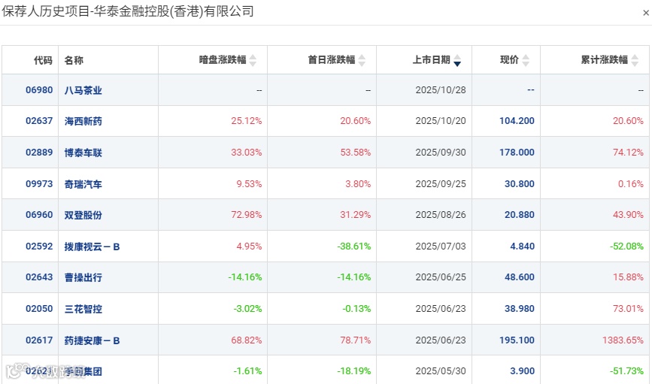Open 海西新药 stock link
Image resolution: width=652 pixels, height=384 pixels.
pyautogui.click(x=83, y=121)
